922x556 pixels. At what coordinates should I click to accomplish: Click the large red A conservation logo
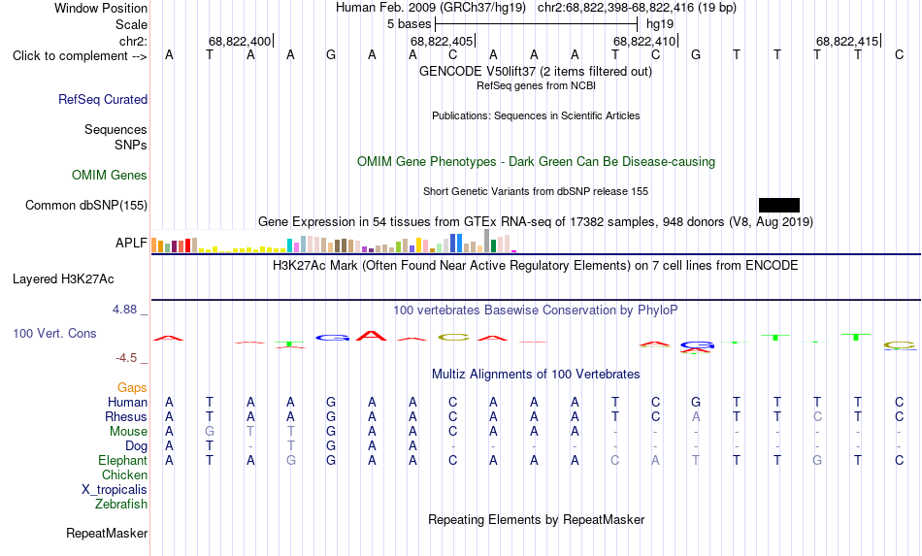click(x=371, y=336)
